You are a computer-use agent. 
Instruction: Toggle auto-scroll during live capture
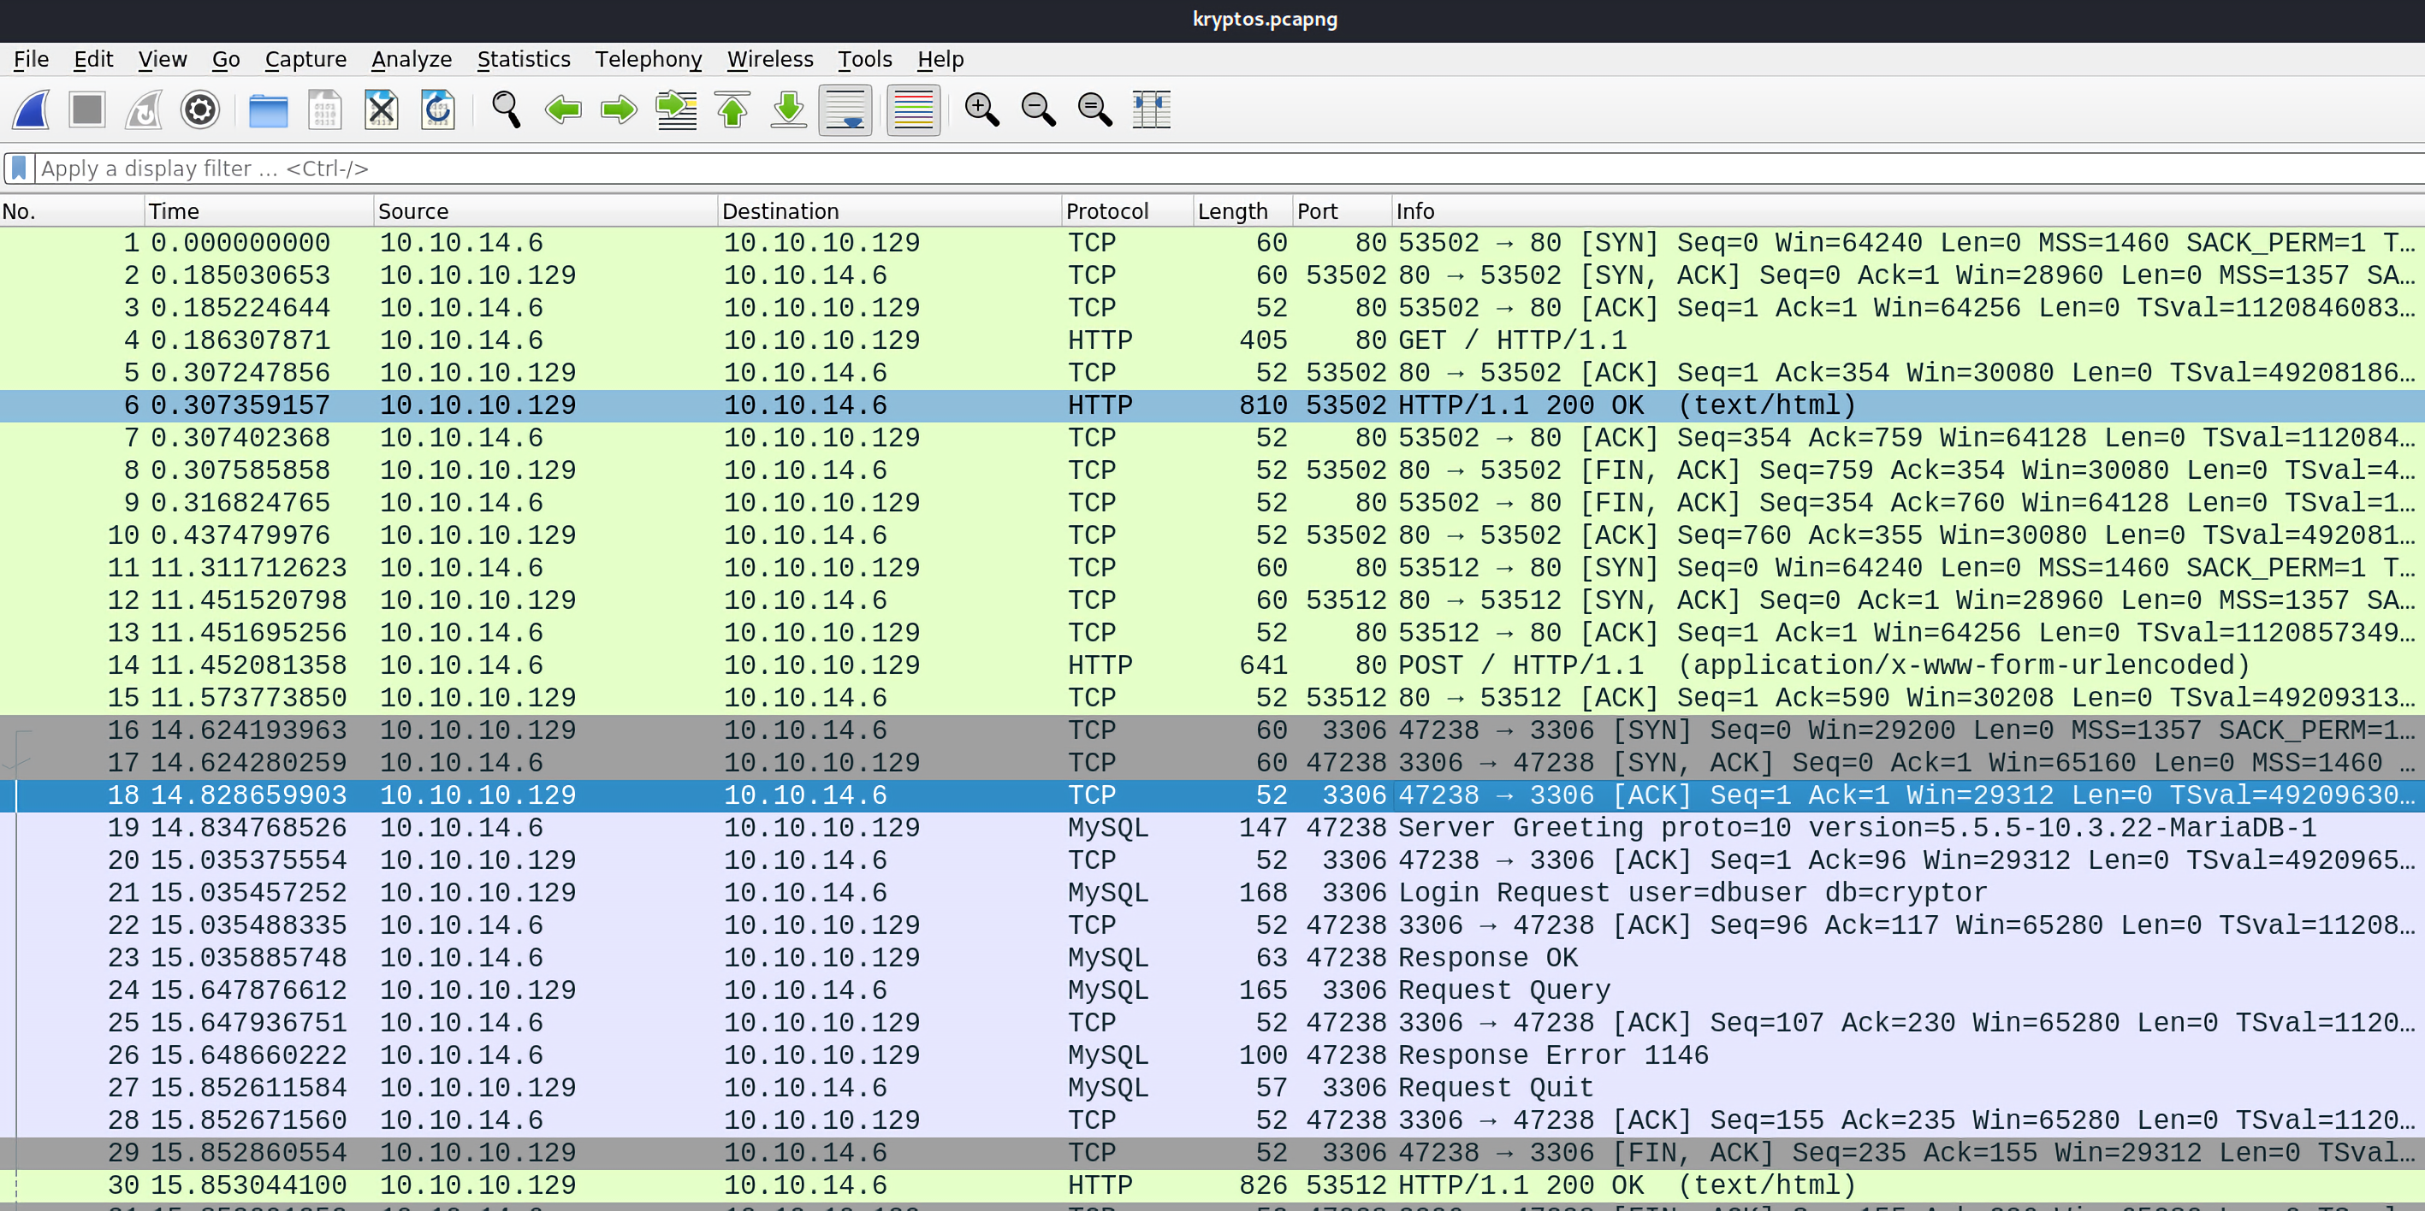coord(845,110)
